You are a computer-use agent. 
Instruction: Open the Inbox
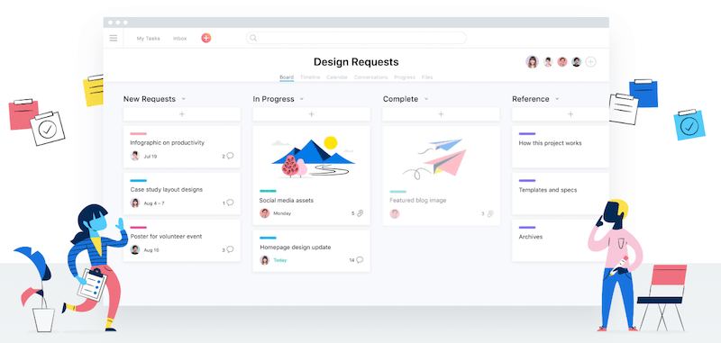pos(179,38)
